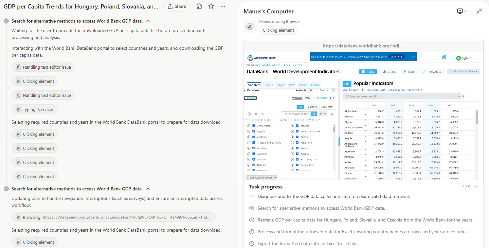Switch to Table view
This screenshot has height=248, width=489.
click(368, 72)
